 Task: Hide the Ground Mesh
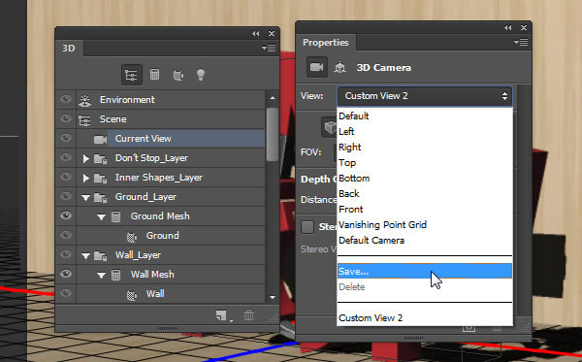(x=66, y=215)
